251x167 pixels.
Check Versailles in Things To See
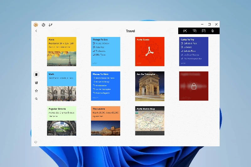pyautogui.click(x=93, y=47)
